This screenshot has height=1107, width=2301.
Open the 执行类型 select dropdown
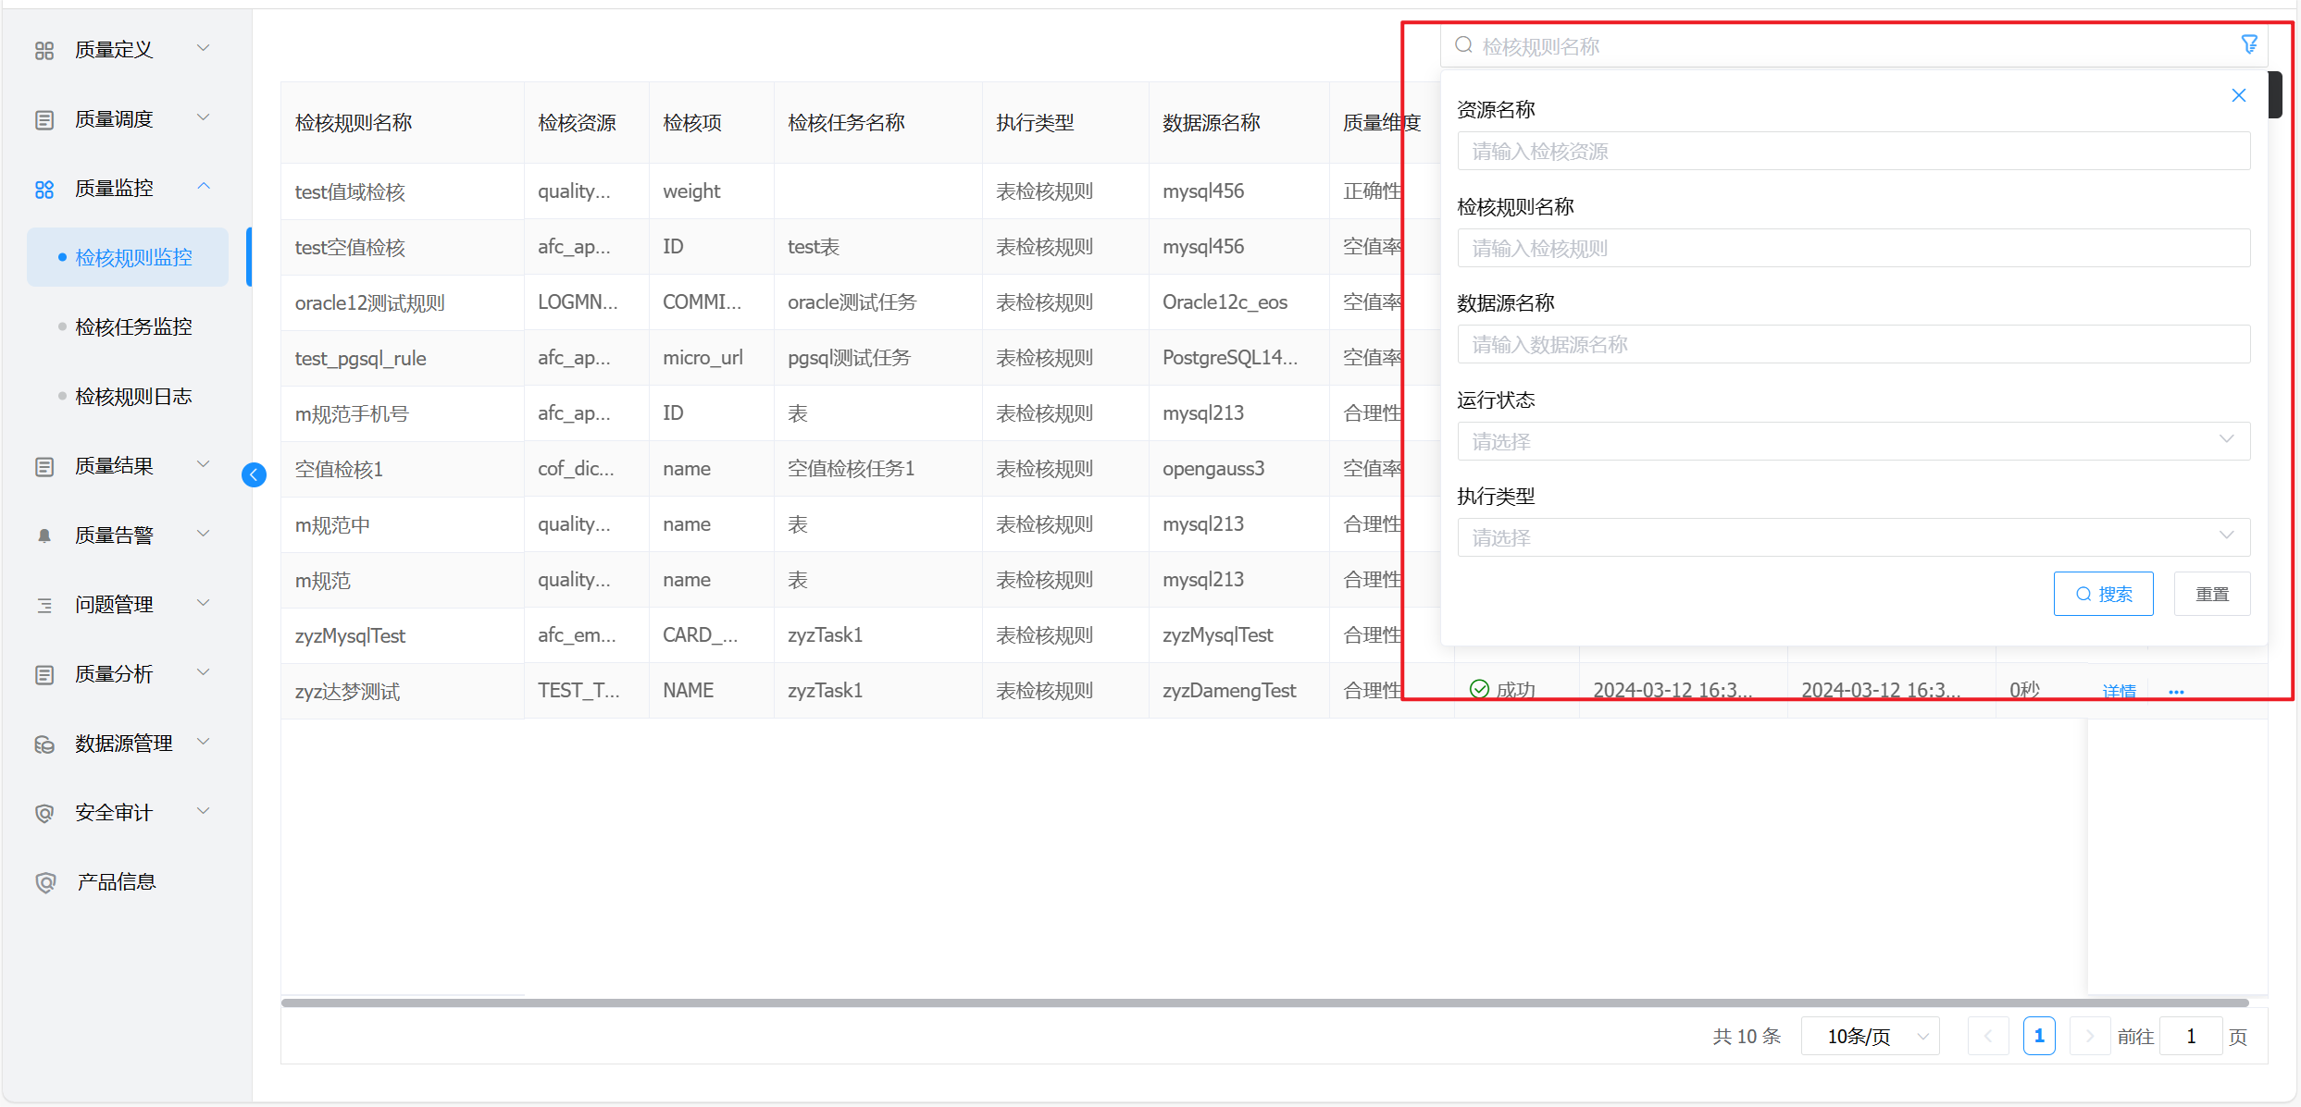coord(1853,537)
